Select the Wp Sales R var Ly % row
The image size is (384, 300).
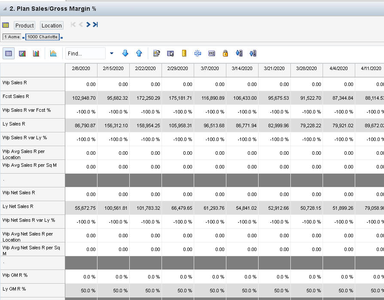[x=33, y=139]
